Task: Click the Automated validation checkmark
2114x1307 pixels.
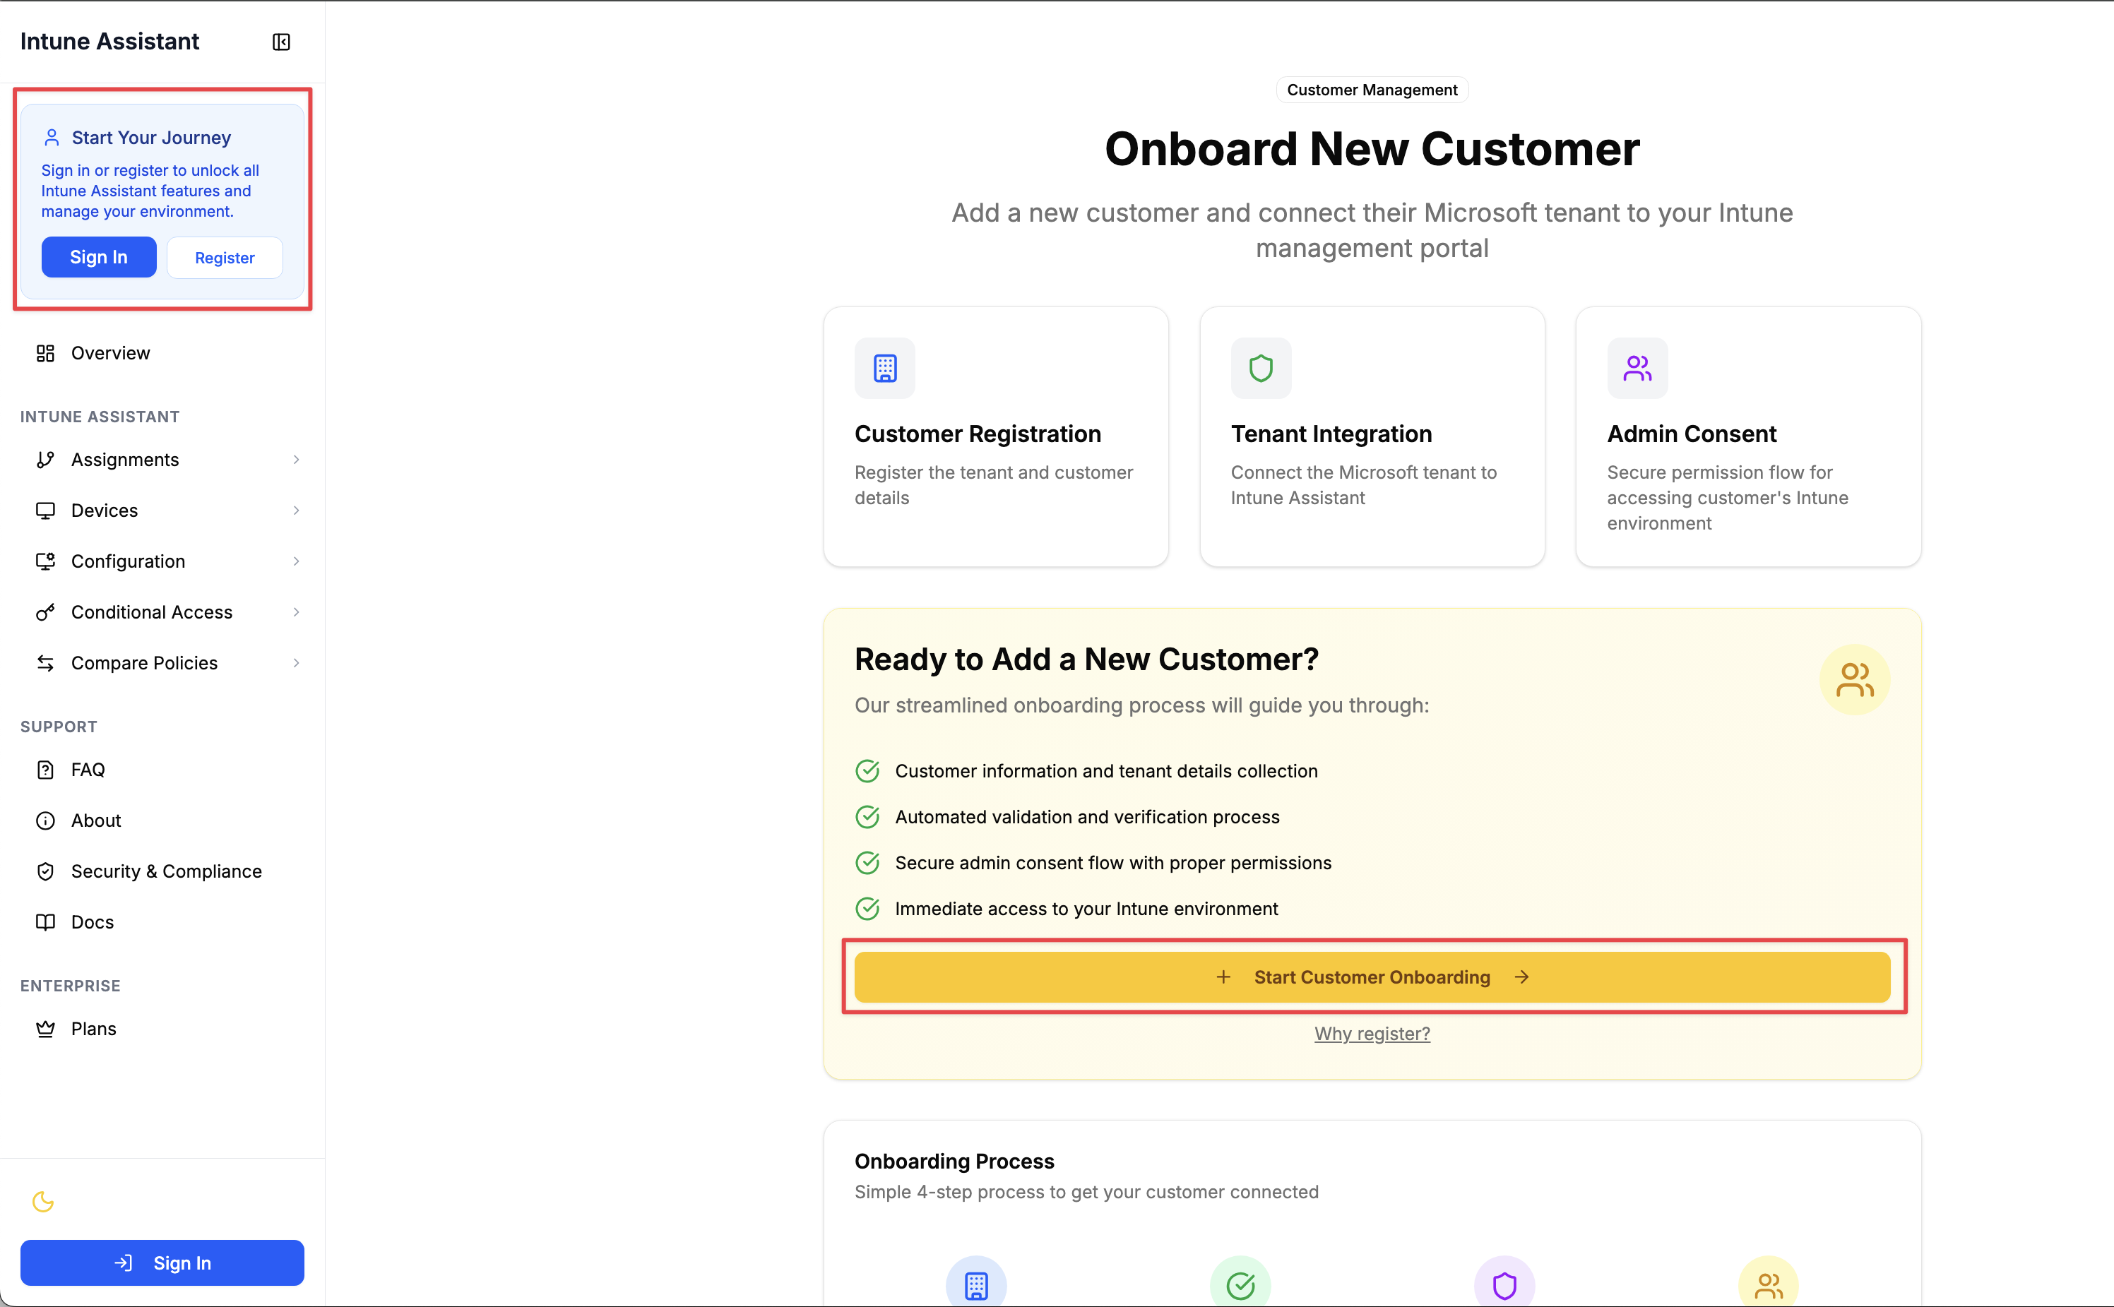Action: pos(867,816)
